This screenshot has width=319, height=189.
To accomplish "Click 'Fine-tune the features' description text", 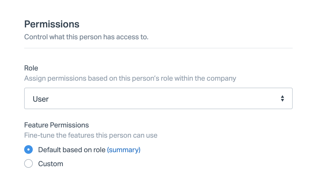I will [90, 135].
